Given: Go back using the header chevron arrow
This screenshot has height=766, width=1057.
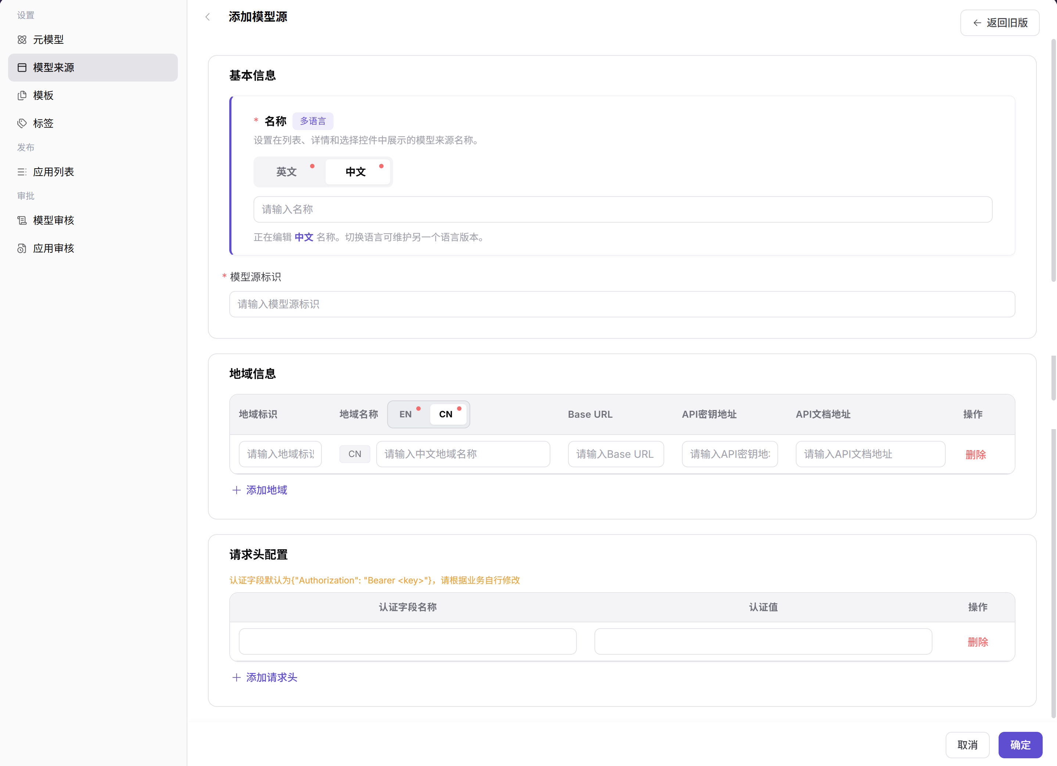Looking at the screenshot, I should pyautogui.click(x=208, y=17).
